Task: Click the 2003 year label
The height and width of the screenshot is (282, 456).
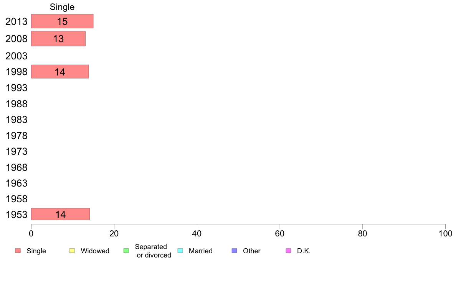Action: pos(16,56)
